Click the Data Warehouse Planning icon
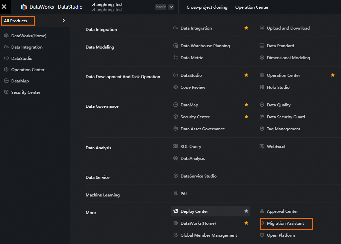341x244 pixels. point(176,46)
